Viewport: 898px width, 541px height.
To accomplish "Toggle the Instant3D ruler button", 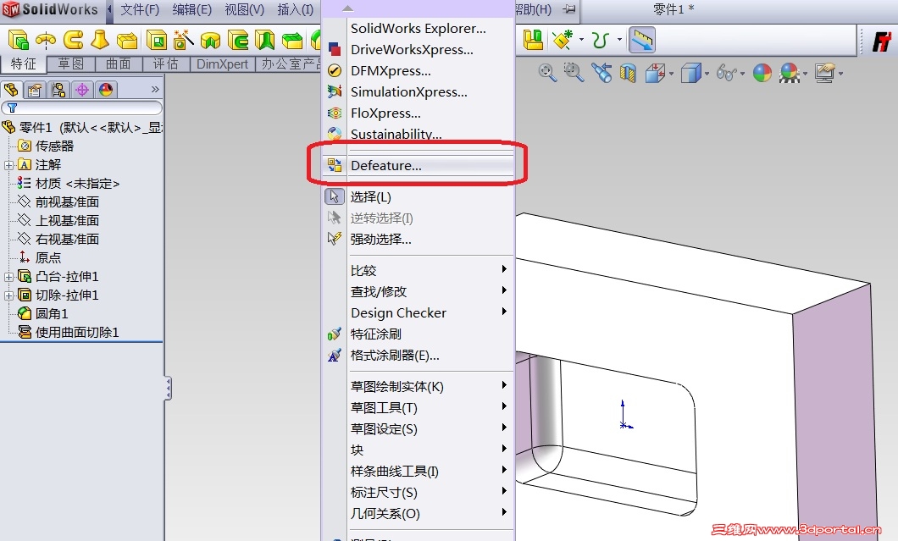I will pyautogui.click(x=642, y=40).
